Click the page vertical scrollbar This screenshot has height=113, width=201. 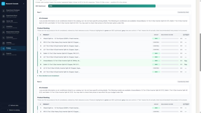pyautogui.click(x=200, y=53)
